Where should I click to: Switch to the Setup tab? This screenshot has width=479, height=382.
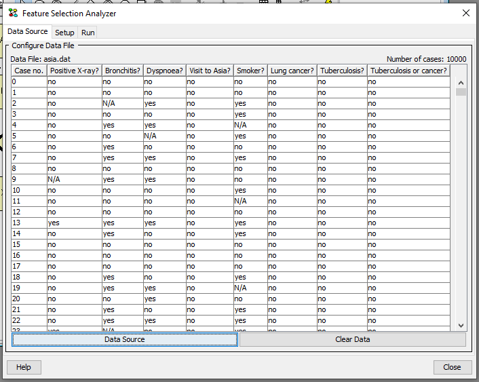pos(64,33)
